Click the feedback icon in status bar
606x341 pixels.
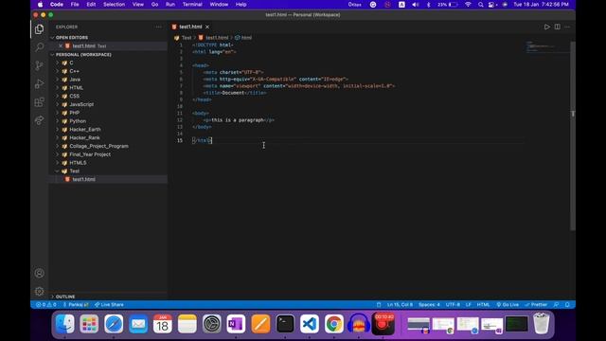pyautogui.click(x=556, y=305)
